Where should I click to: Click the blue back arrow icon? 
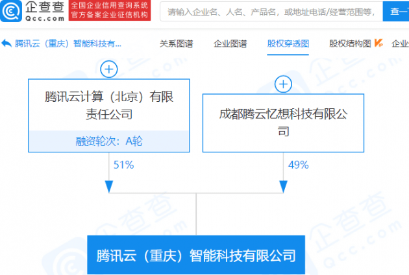tap(6, 44)
